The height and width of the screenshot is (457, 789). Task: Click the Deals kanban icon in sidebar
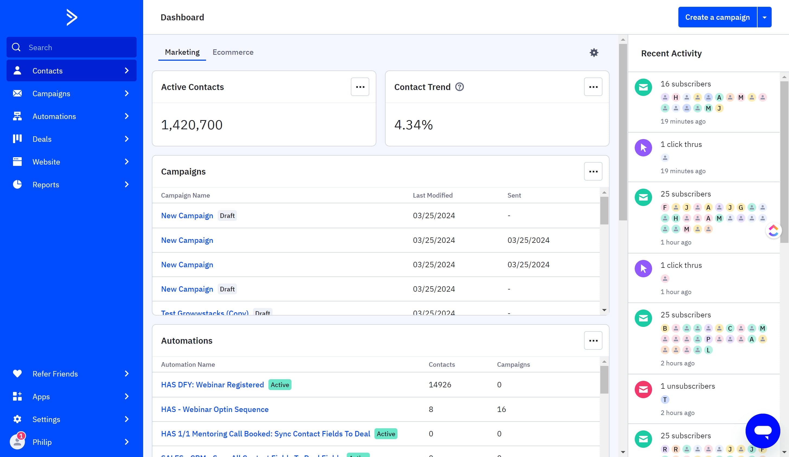pyautogui.click(x=18, y=139)
